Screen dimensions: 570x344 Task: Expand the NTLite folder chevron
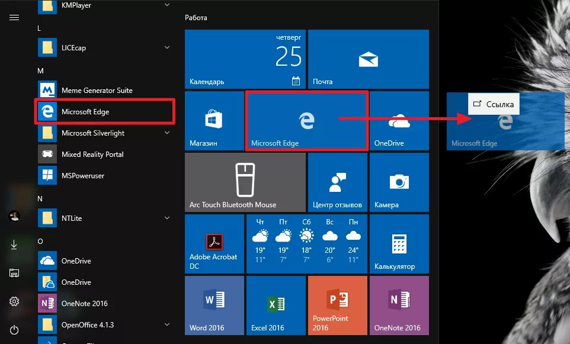pyautogui.click(x=167, y=218)
